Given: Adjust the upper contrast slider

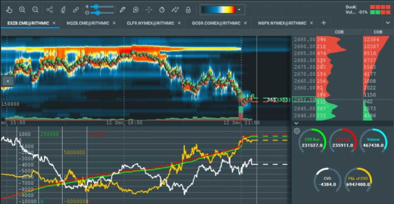Looking at the screenshot, I should click(x=96, y=7).
